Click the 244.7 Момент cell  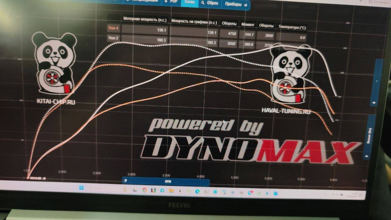pos(247,35)
